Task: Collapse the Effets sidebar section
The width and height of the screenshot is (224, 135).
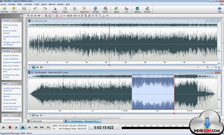Action: [x=20, y=84]
